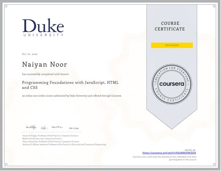
Task: Click the pointed bottom of the gray ribbon
Action: pyautogui.click(x=172, y=116)
